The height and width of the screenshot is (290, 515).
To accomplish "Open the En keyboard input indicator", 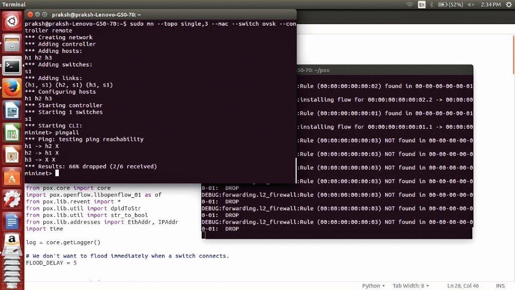I will pos(422,4).
